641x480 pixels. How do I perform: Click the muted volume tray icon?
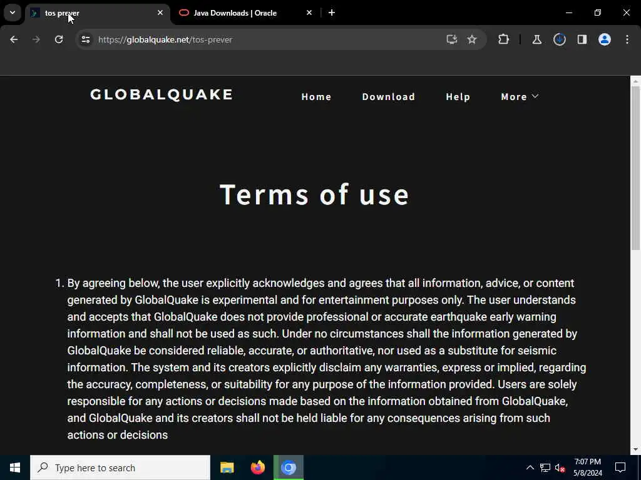pos(560,467)
